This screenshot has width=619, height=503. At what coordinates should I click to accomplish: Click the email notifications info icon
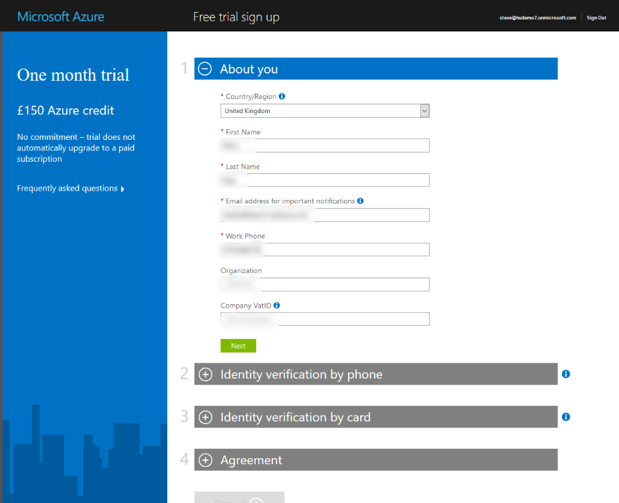point(360,201)
